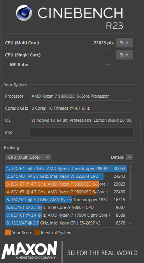
Task: Click the MAXON logo
Action: (30, 250)
